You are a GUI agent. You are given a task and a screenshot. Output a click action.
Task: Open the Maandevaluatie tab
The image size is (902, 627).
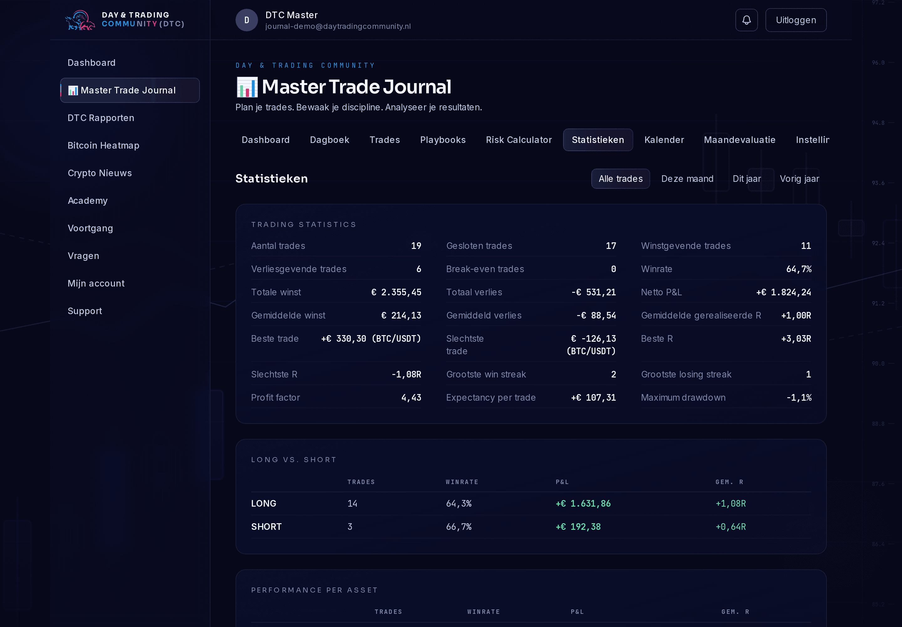[x=739, y=140]
